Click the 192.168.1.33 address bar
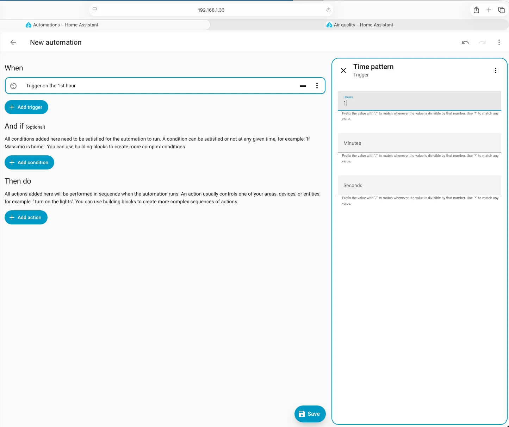This screenshot has width=509, height=427. (211, 10)
